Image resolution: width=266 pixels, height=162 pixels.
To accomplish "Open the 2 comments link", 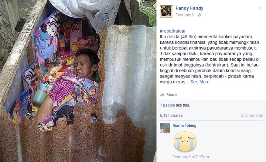I will tap(252, 115).
